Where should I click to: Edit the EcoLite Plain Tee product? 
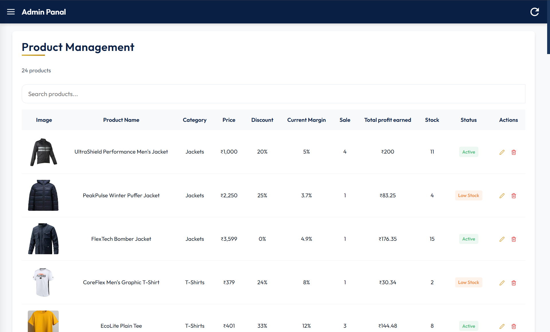tap(502, 326)
